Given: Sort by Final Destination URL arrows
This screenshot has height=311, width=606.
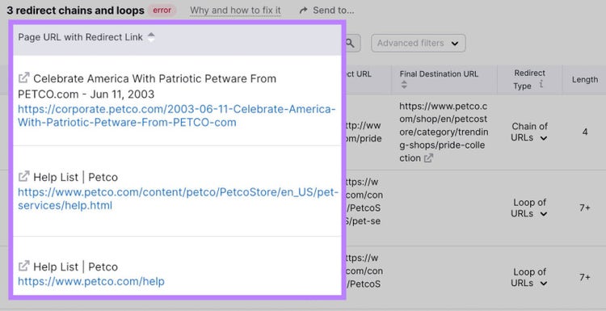Looking at the screenshot, I should 404,84.
